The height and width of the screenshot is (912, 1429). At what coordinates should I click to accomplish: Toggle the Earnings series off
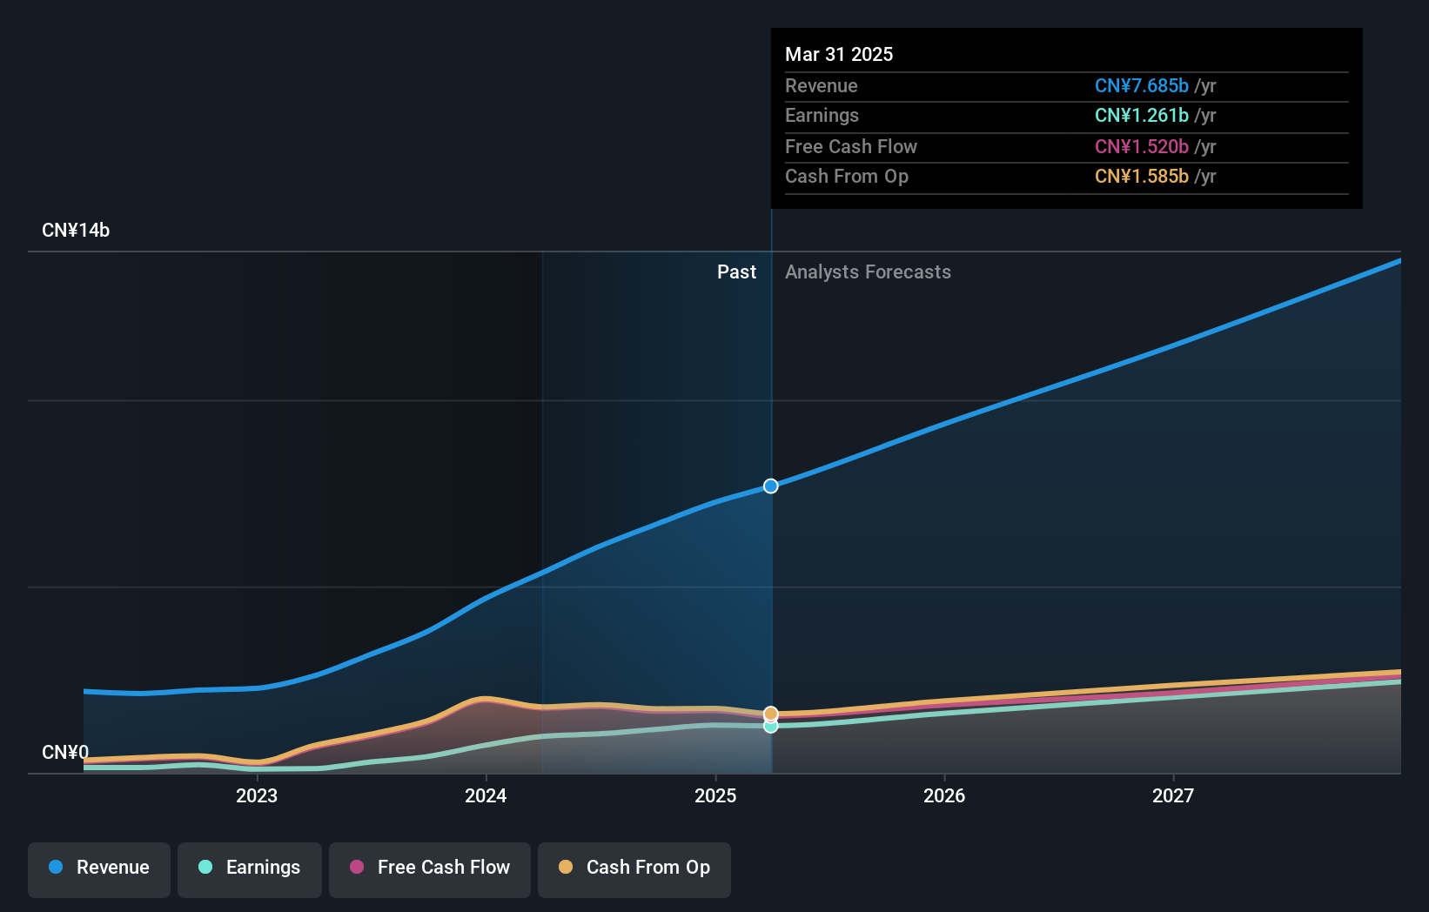click(x=250, y=868)
